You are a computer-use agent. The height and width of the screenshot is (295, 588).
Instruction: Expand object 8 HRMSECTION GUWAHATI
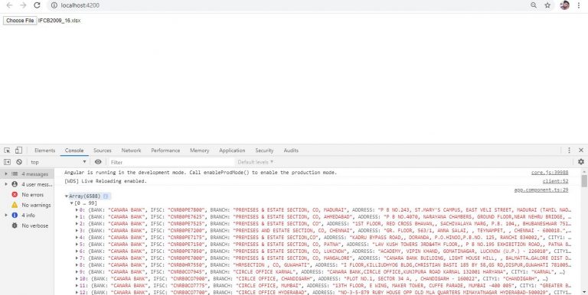77,264
